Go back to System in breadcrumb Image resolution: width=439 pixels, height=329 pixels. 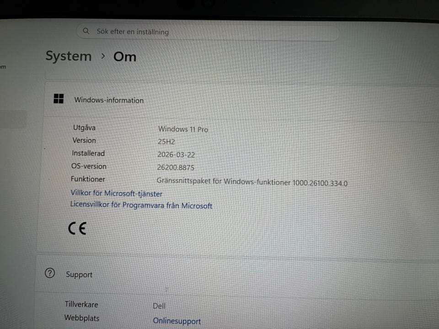pyautogui.click(x=69, y=56)
